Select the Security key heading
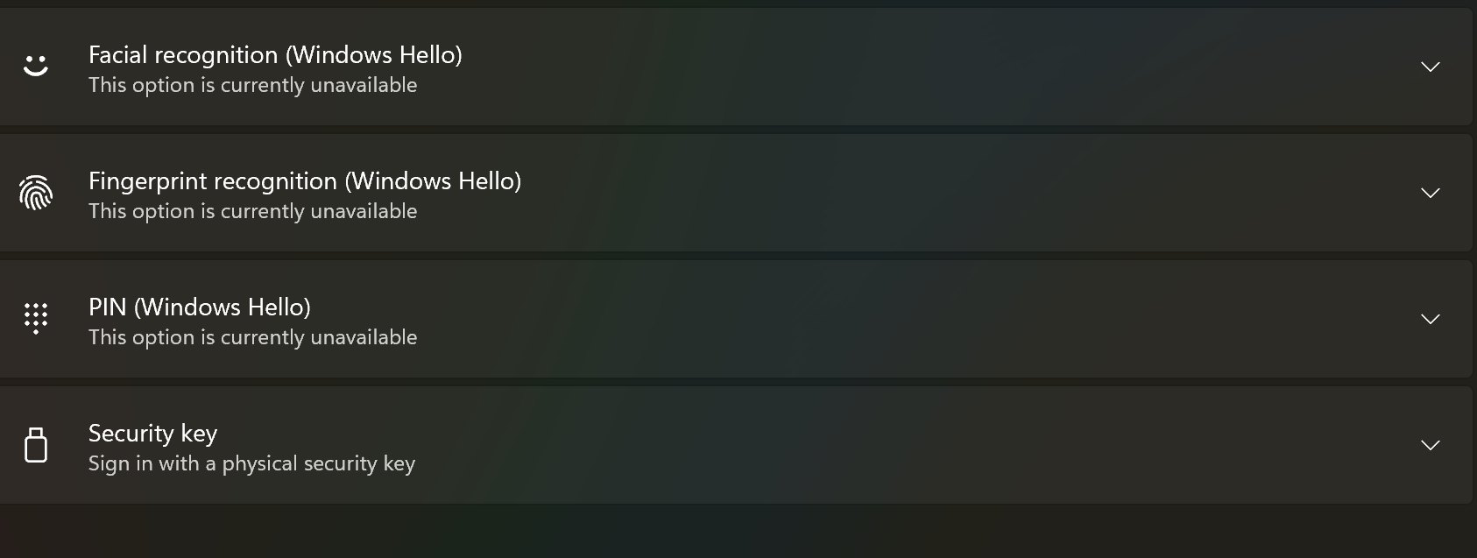Screen dimensions: 1477x558 [x=153, y=433]
